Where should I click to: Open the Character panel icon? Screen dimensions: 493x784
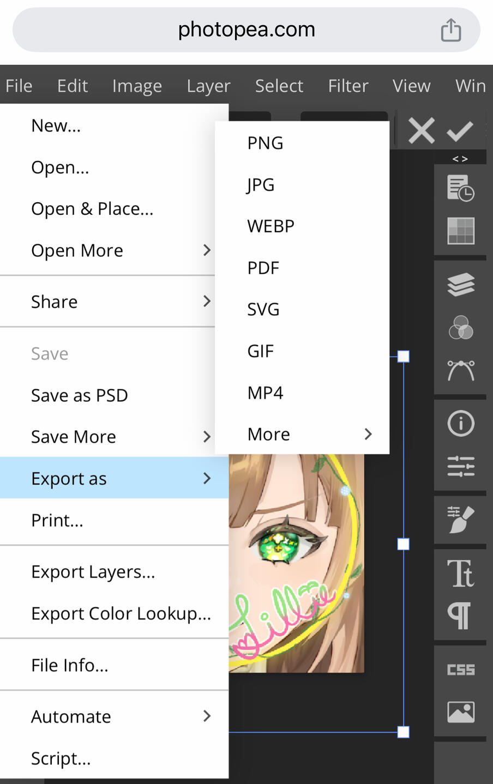coord(461,573)
